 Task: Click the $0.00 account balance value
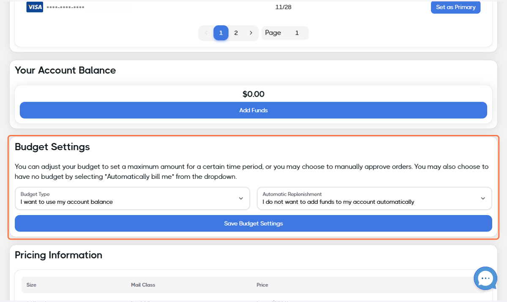pos(253,94)
